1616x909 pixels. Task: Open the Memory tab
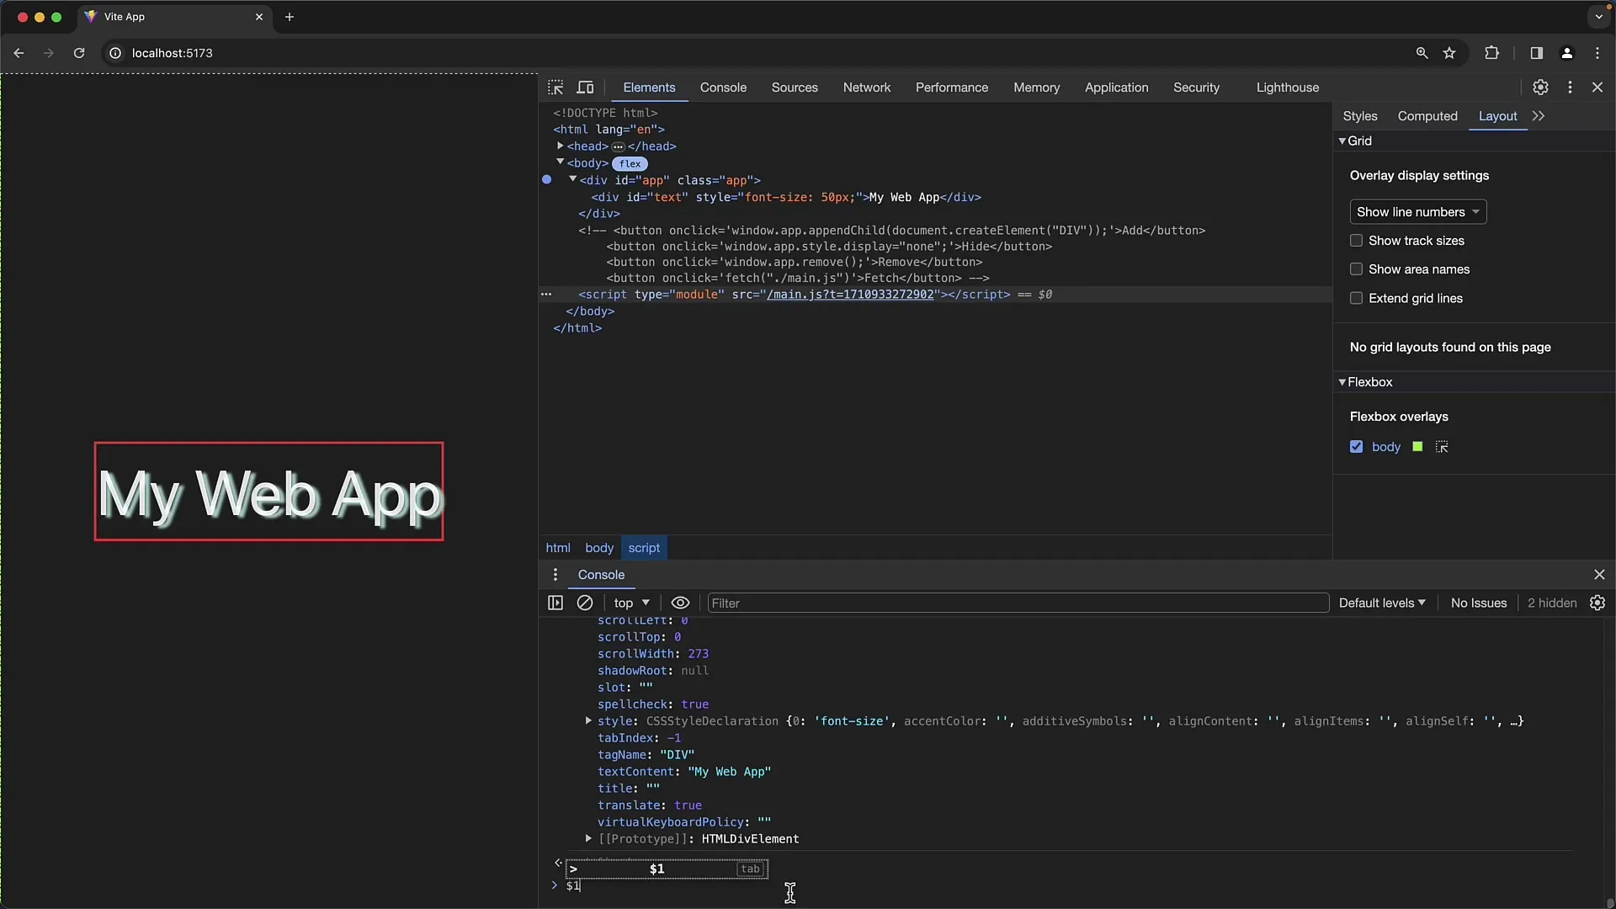point(1036,88)
